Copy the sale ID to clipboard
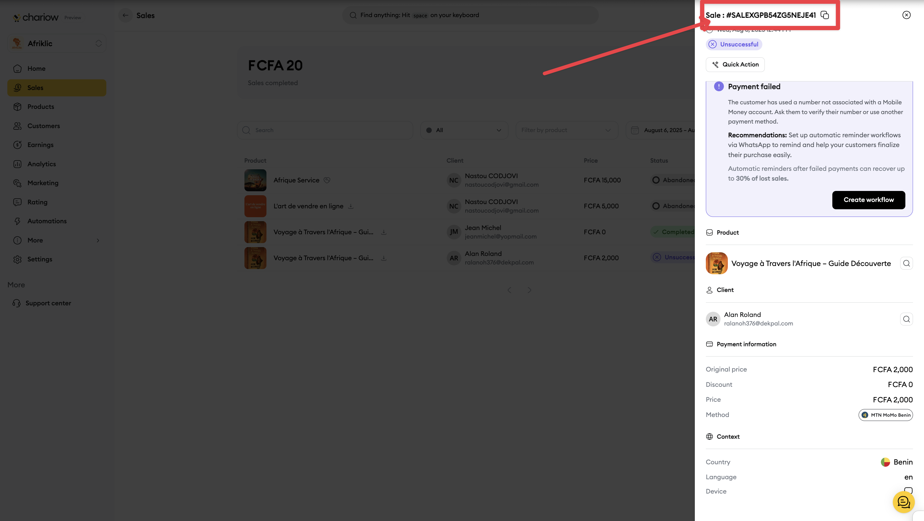924x521 pixels. 825,15
